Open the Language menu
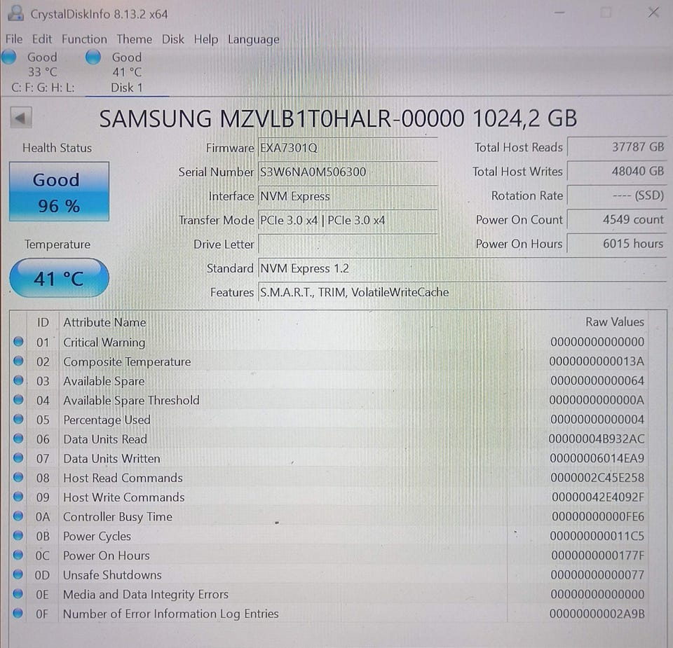 click(x=253, y=39)
